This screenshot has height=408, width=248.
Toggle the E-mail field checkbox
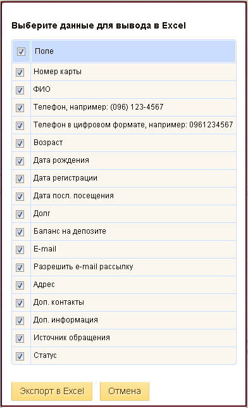[x=20, y=250]
